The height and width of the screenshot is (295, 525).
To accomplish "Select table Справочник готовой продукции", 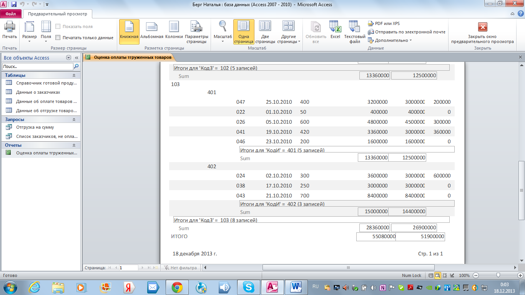I will [41, 83].
